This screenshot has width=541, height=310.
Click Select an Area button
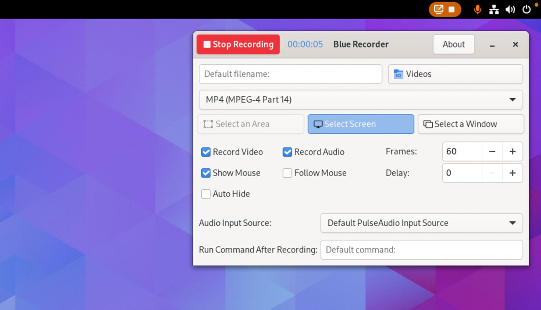(x=251, y=124)
